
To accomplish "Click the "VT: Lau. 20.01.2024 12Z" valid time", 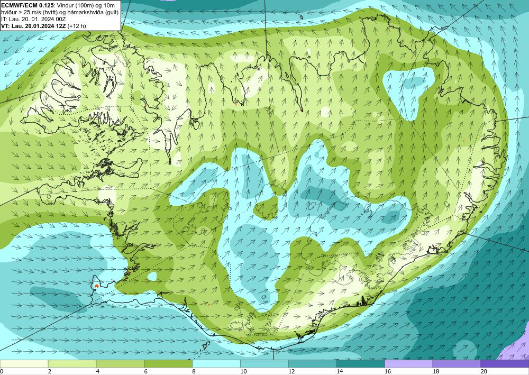I will (34, 26).
